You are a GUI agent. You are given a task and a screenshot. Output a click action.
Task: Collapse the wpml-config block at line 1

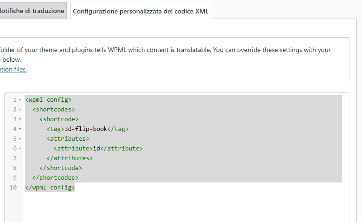pyautogui.click(x=20, y=100)
